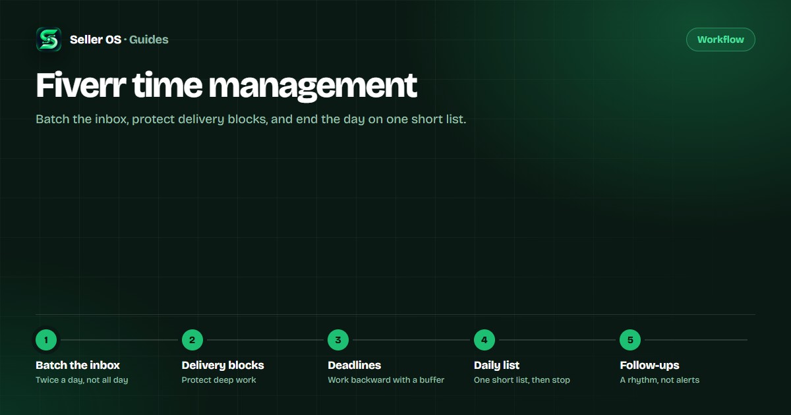The height and width of the screenshot is (415, 791).
Task: Click the Seller OS brand name
Action: [x=96, y=40]
